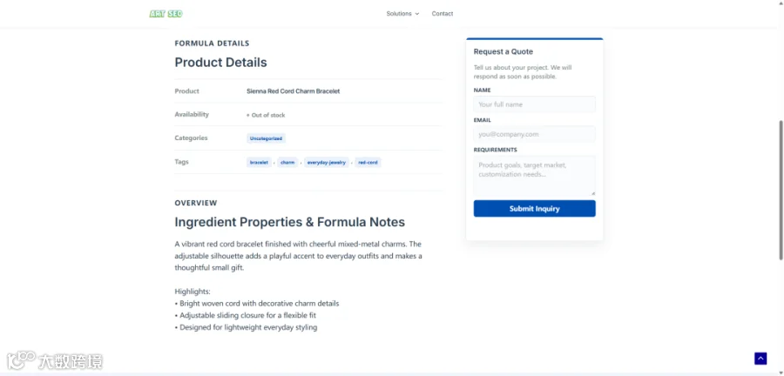Open the bracelet tag

(x=259, y=162)
